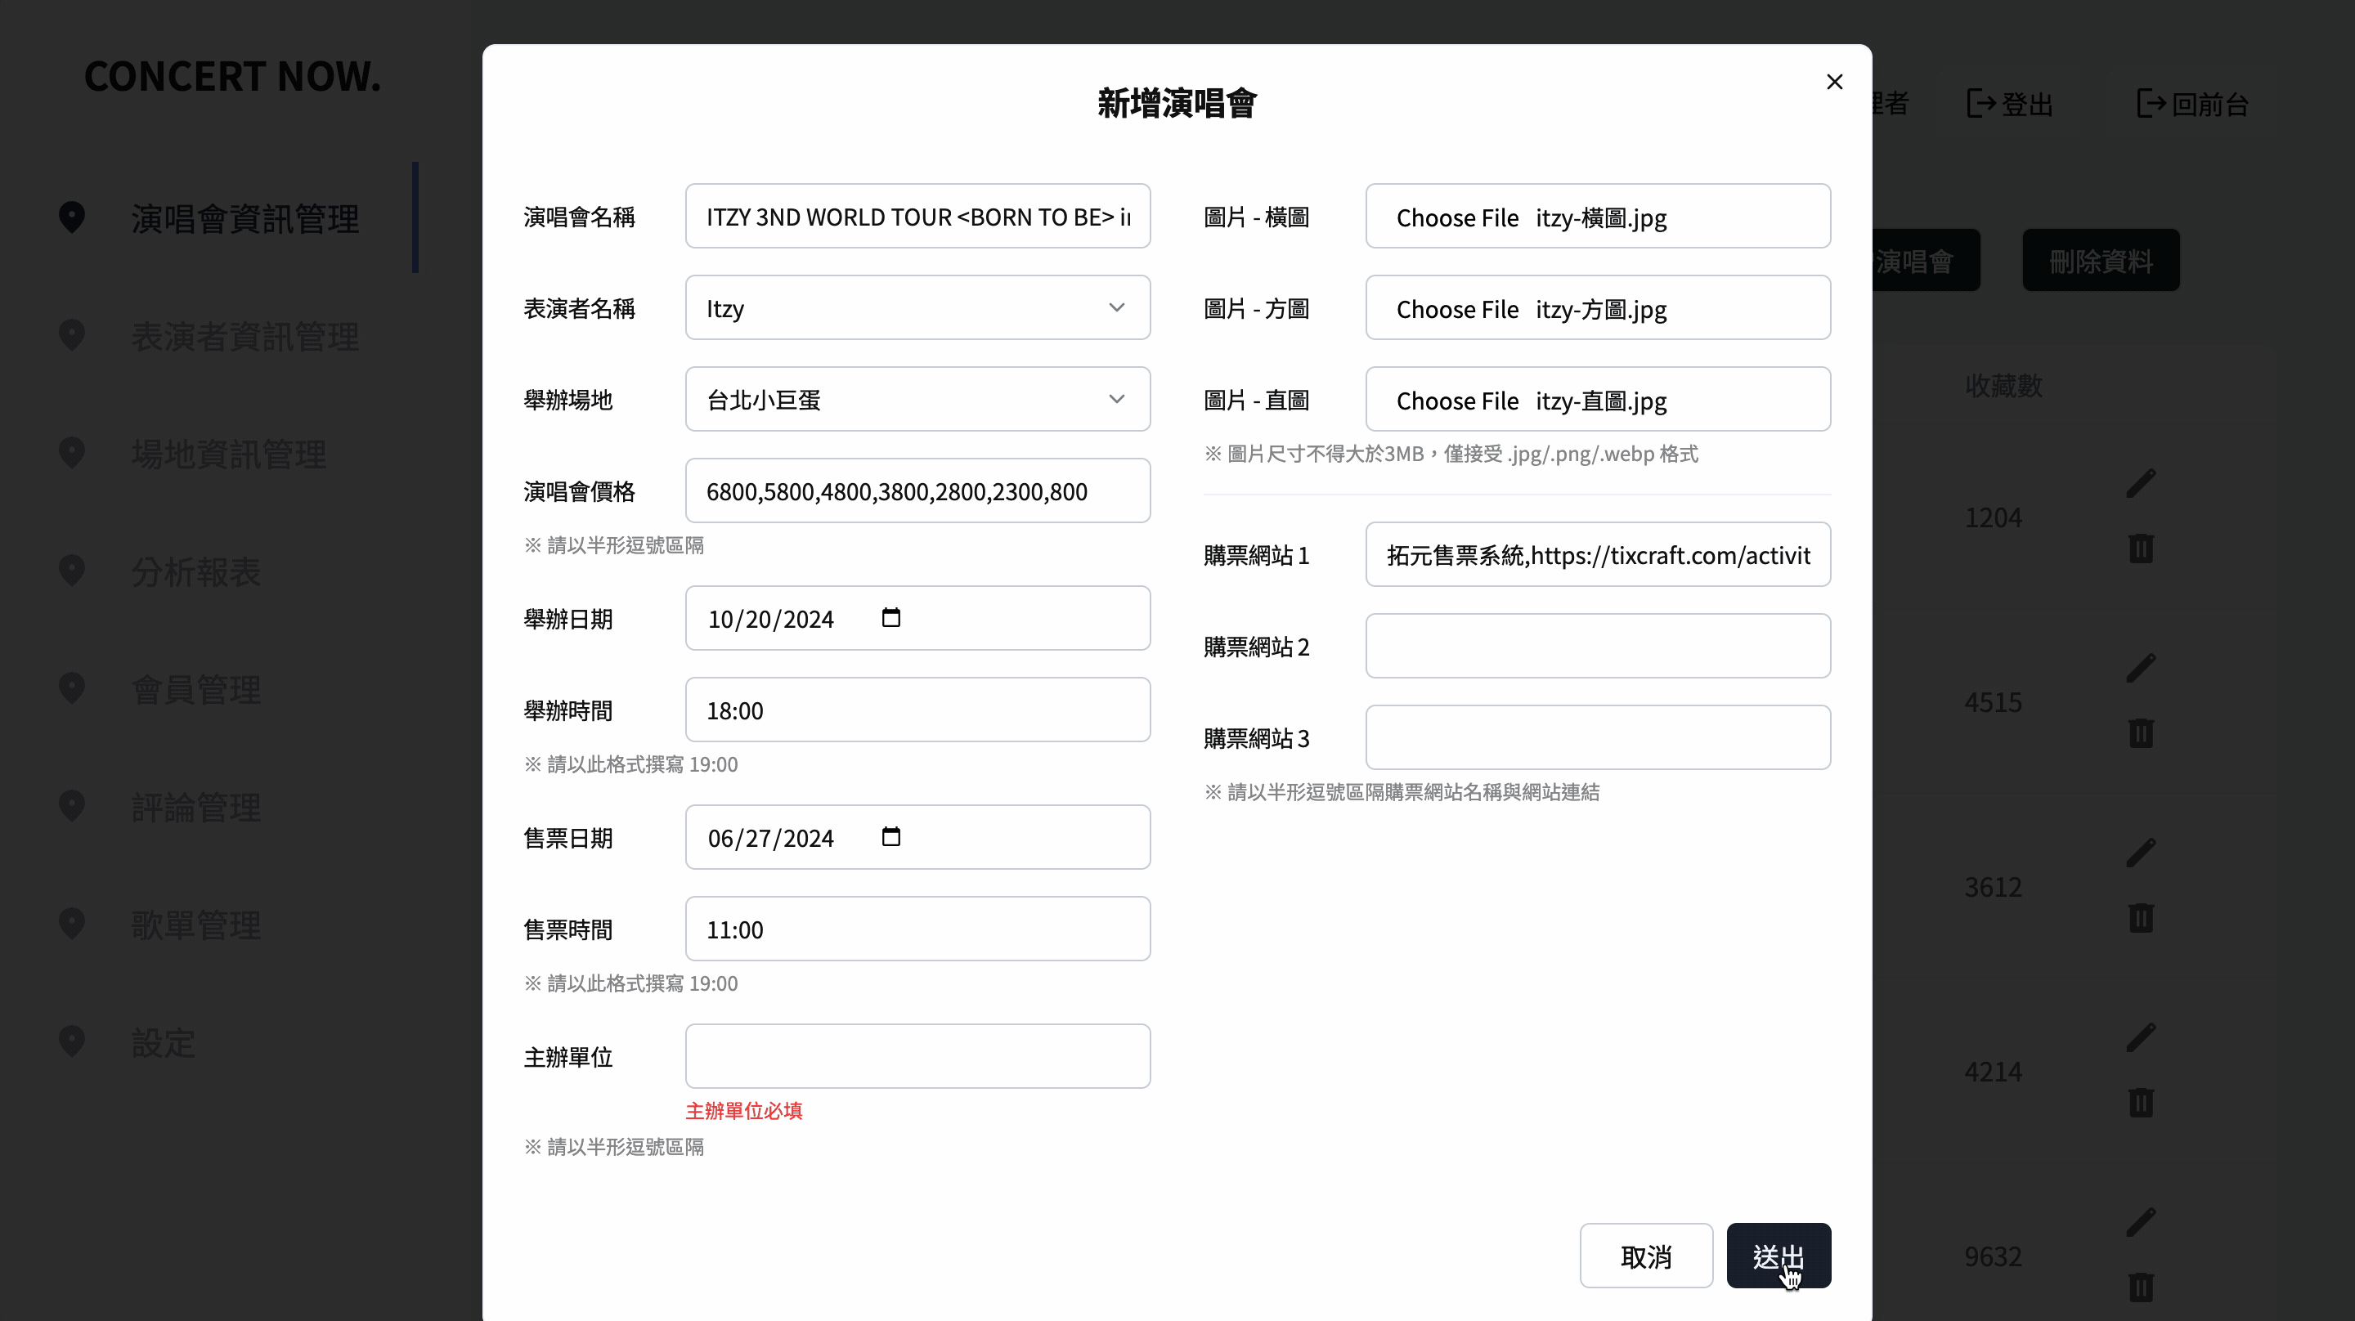Click edit pencil icon beside 3612 row
2355x1321 pixels.
2140,853
